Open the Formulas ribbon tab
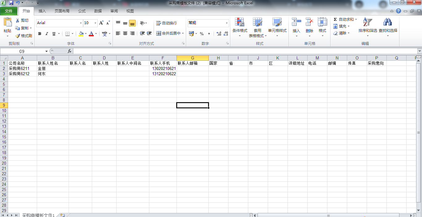Image resolution: width=422 pixels, height=217 pixels. click(82, 11)
